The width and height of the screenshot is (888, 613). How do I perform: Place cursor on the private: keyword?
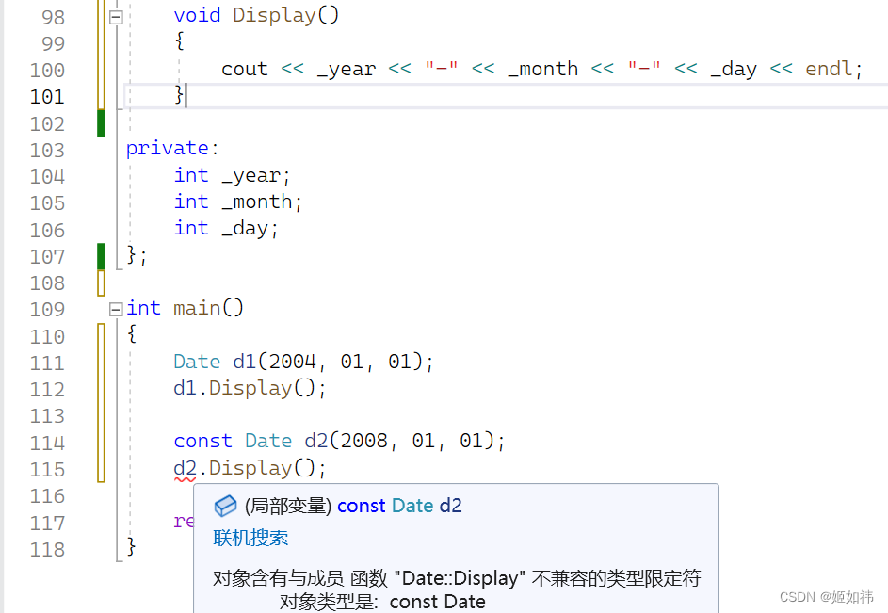click(168, 148)
